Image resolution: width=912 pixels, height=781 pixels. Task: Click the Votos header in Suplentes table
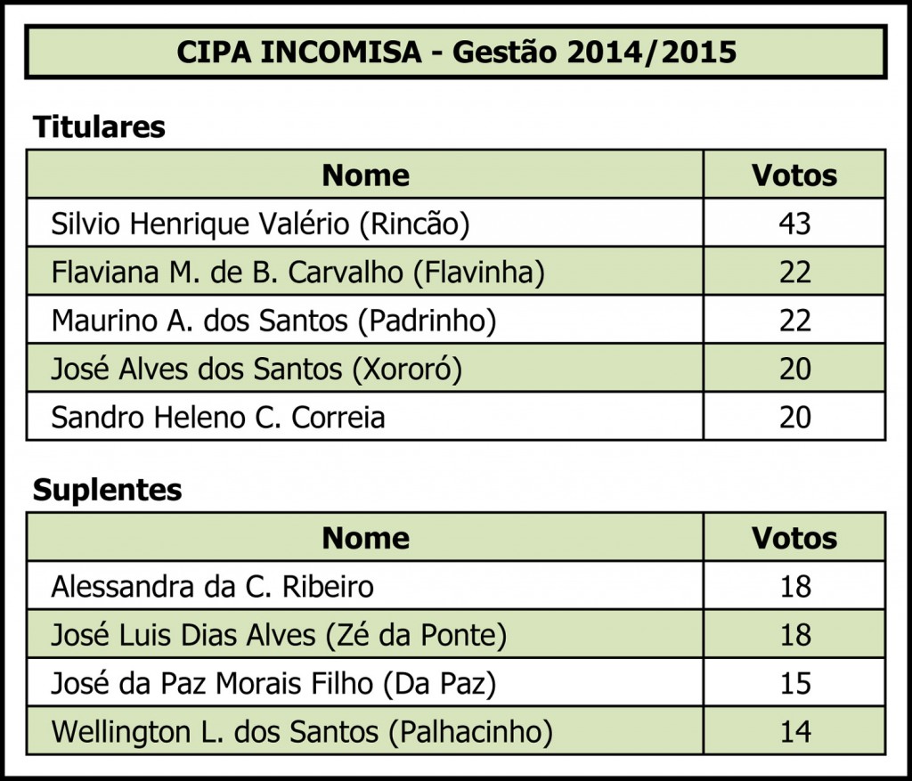point(794,538)
